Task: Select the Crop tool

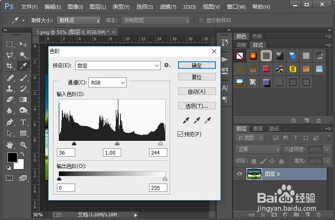Action: (x=10, y=65)
